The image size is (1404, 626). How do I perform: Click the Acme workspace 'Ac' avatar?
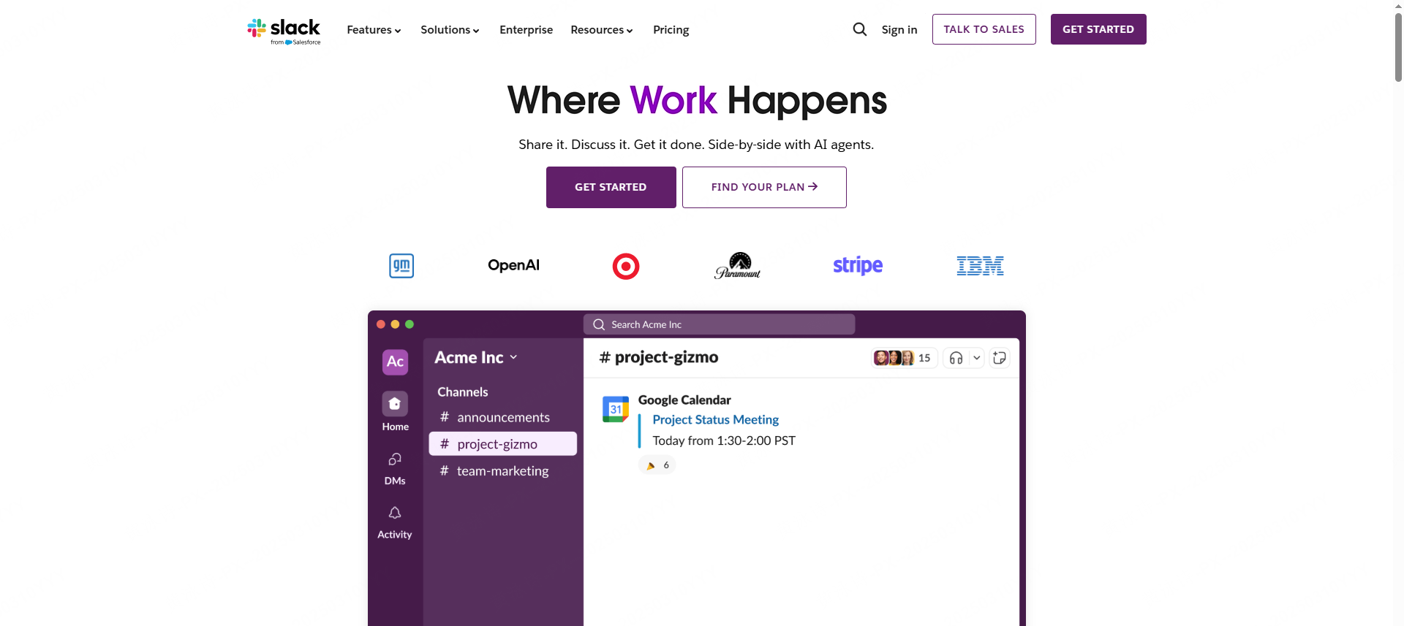[x=395, y=362]
